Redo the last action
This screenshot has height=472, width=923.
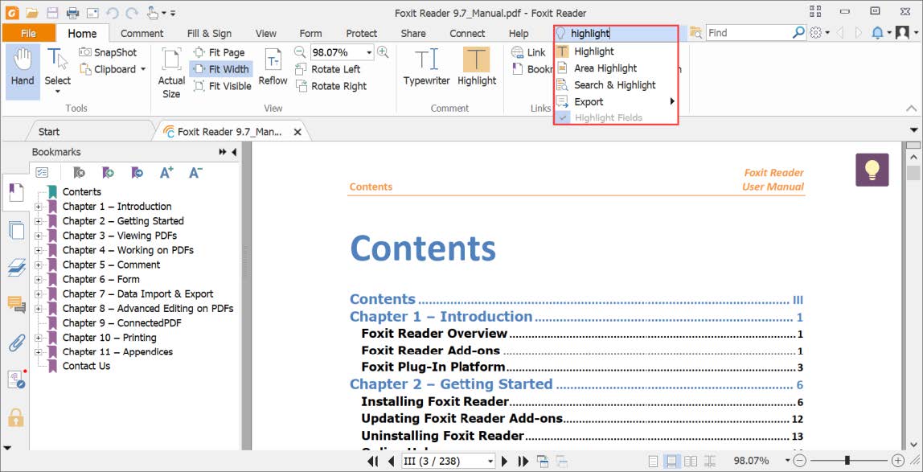pos(133,12)
